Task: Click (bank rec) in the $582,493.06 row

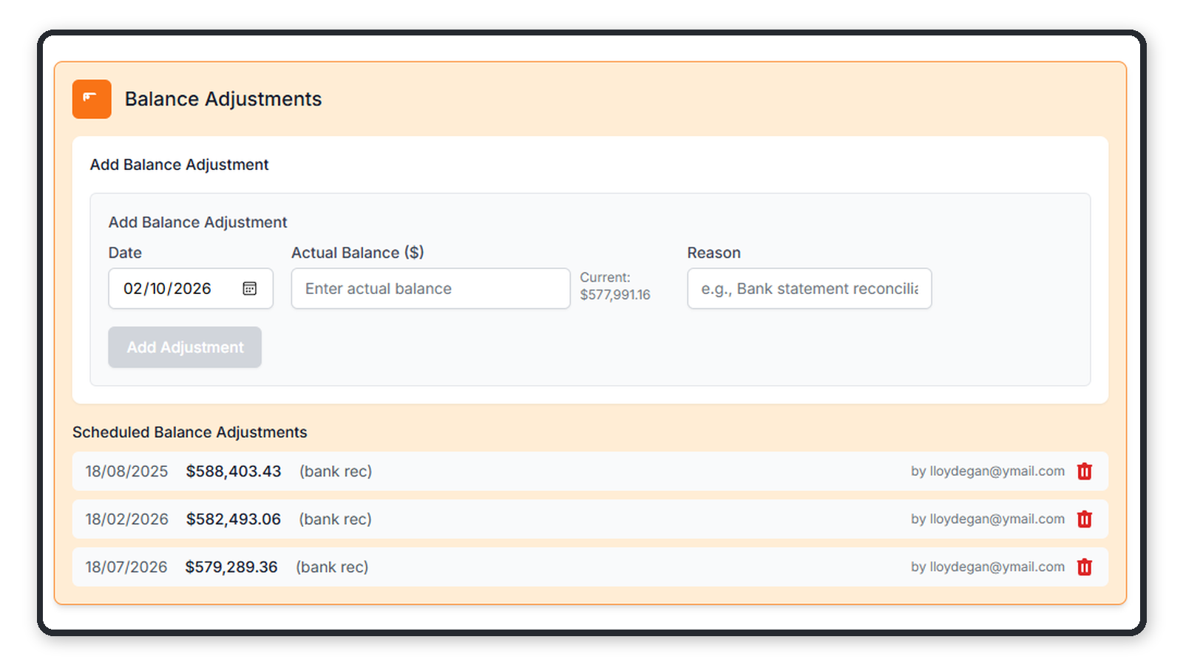Action: pos(336,519)
